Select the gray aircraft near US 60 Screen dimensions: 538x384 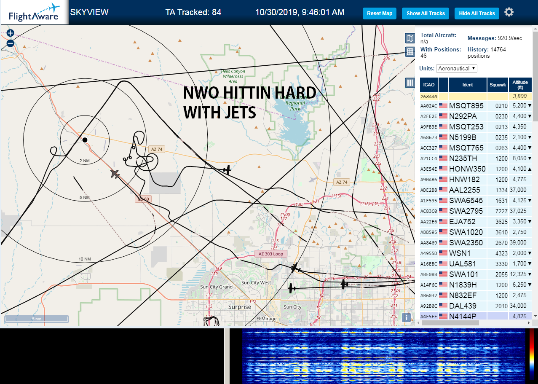coord(115,174)
